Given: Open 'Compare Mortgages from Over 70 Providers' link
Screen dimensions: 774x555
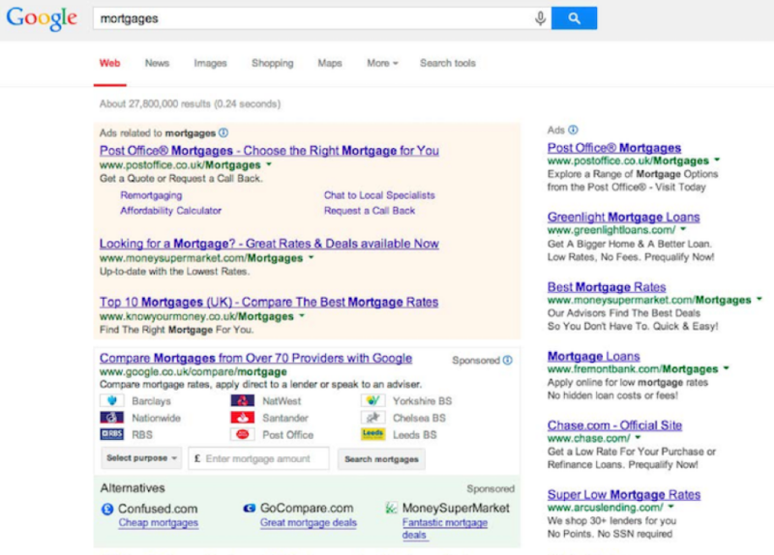Looking at the screenshot, I should tap(255, 358).
